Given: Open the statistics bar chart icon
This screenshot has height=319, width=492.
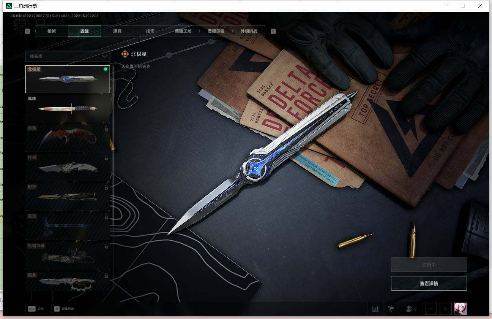Looking at the screenshot, I should 375,309.
